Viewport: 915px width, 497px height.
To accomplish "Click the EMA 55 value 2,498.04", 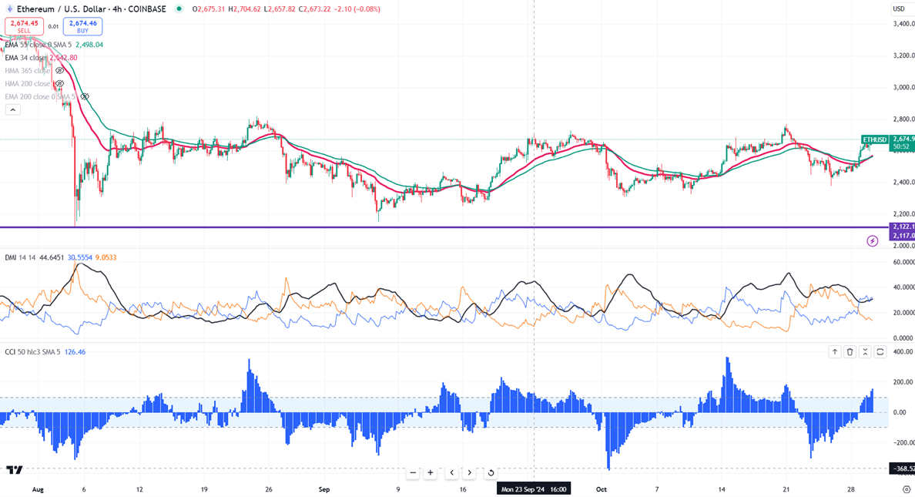I will 89,45.
